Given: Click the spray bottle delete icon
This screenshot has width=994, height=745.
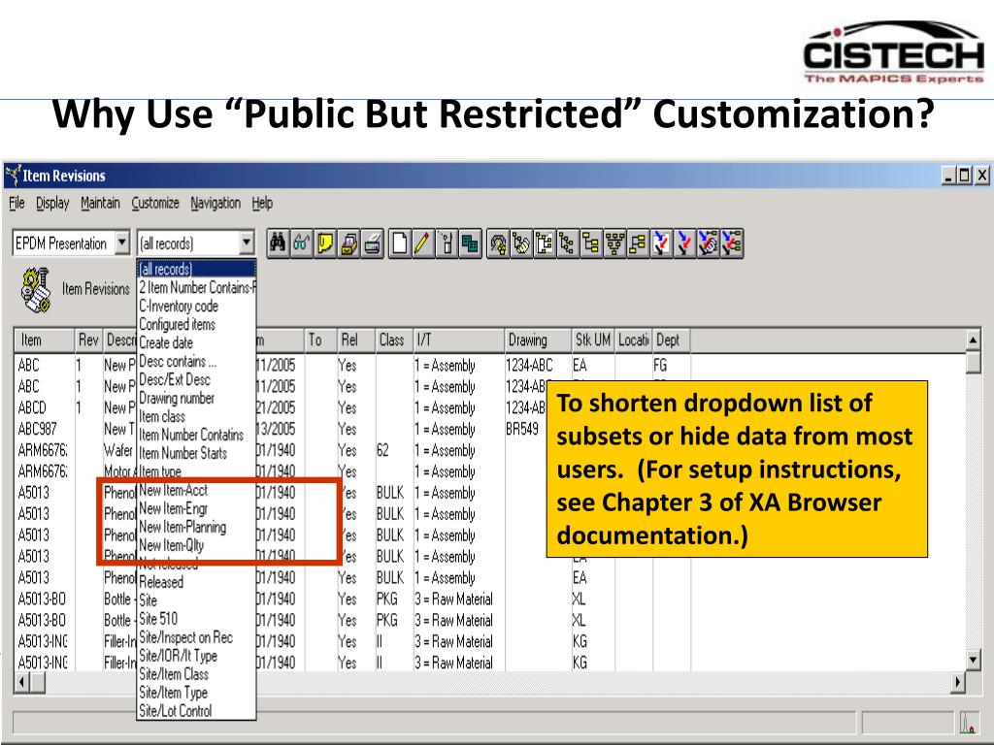Looking at the screenshot, I should tap(447, 243).
